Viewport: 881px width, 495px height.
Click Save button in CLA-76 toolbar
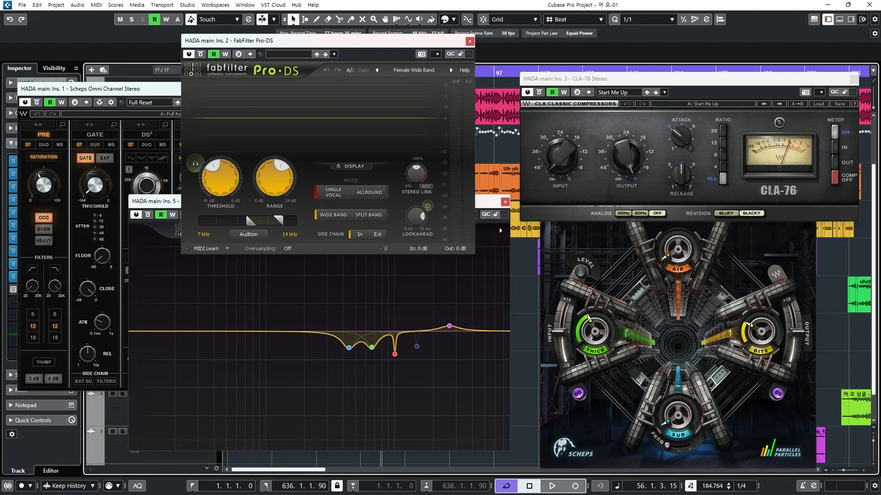point(840,104)
